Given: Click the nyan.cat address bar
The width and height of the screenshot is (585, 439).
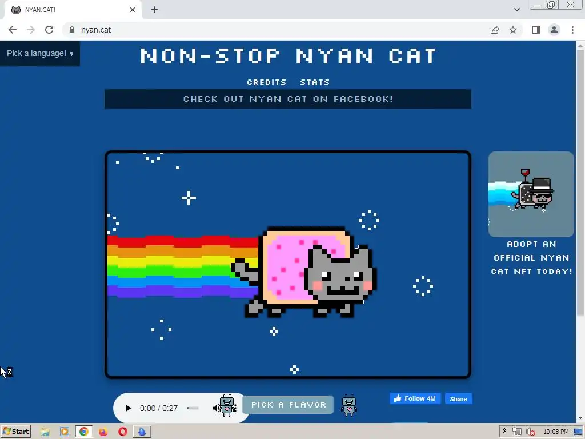Looking at the screenshot, I should 276,30.
